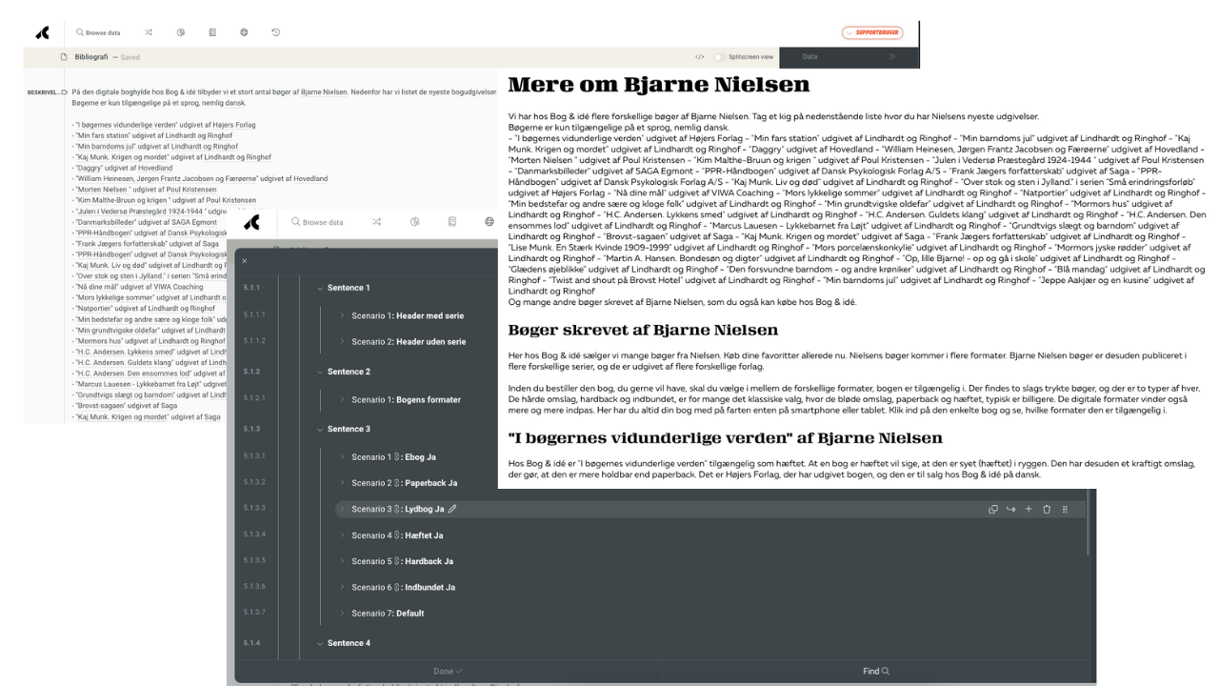1219x686 pixels.
Task: Click the globe language icon in top toolbar
Action: click(x=244, y=32)
